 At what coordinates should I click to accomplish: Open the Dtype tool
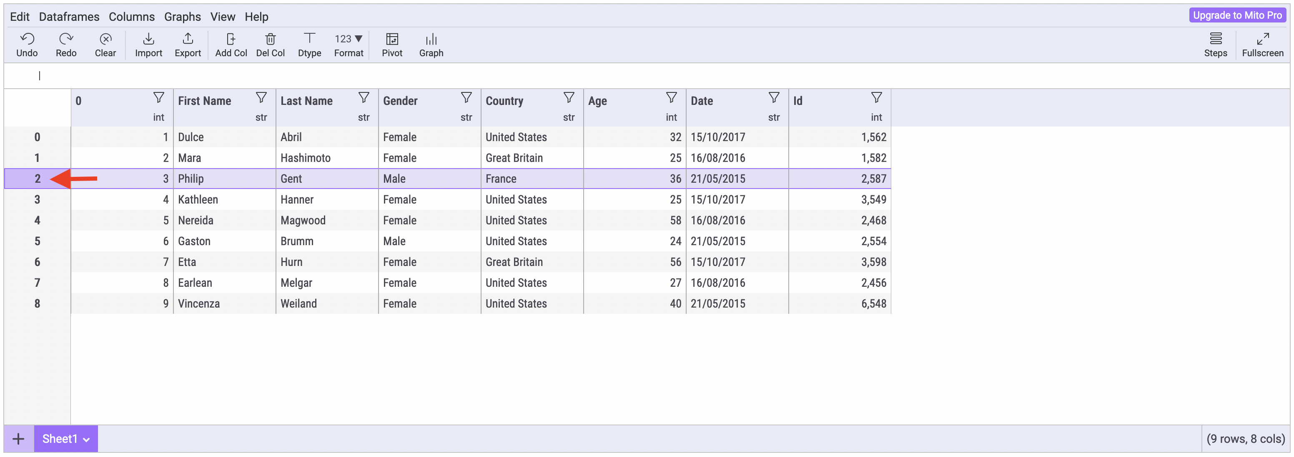[x=309, y=45]
